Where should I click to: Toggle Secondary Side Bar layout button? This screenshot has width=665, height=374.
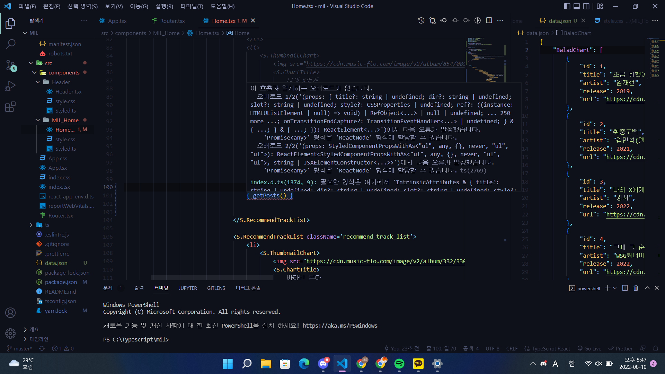(x=586, y=6)
